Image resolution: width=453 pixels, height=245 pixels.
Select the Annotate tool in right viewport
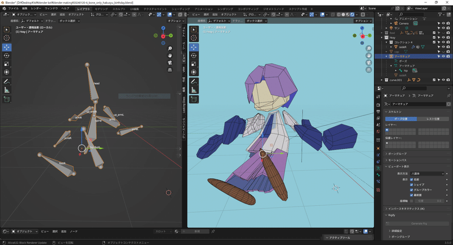[x=194, y=81]
